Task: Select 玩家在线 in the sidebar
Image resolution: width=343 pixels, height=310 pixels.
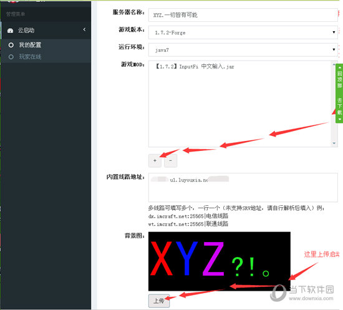Action: [30, 57]
